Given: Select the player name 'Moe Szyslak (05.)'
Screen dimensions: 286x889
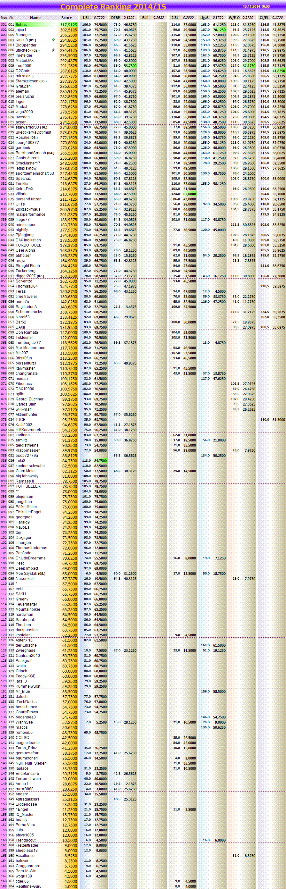Looking at the screenshot, I should point(31,574).
